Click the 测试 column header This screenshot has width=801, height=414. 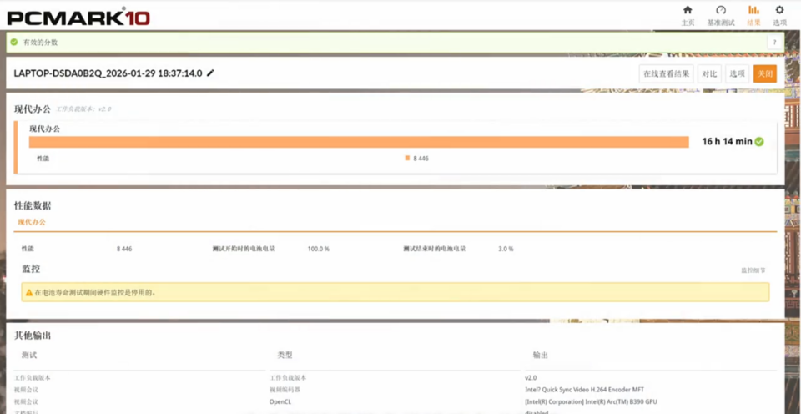point(29,355)
